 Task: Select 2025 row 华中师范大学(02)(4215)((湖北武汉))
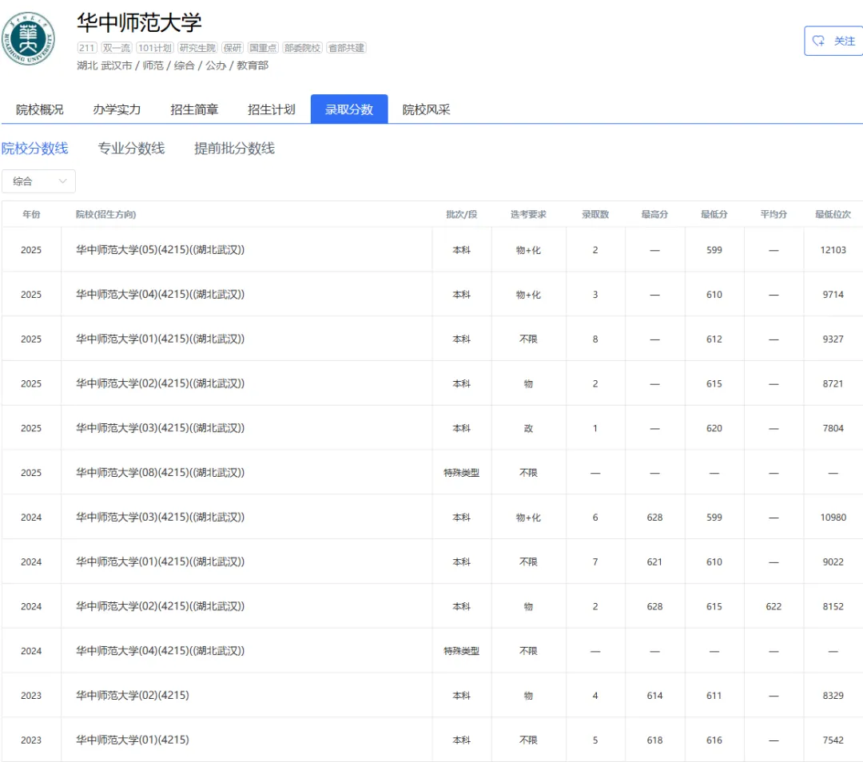tap(432, 383)
